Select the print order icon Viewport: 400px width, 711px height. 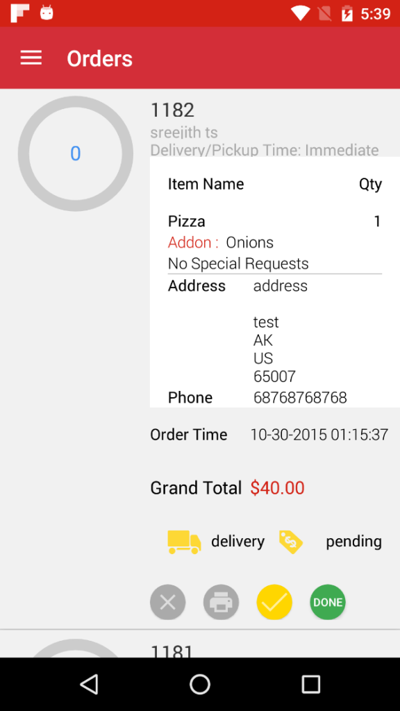coord(221,602)
